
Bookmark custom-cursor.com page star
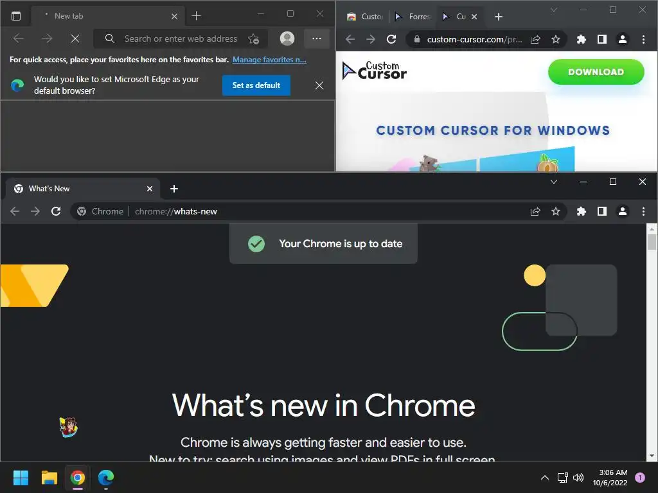556,39
